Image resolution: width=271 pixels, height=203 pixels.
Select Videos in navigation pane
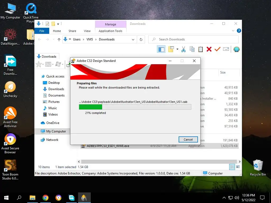53,114
